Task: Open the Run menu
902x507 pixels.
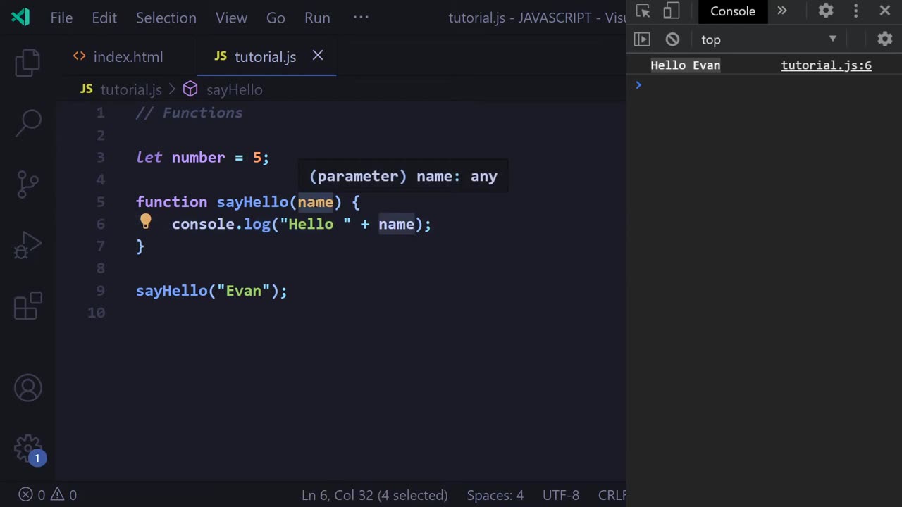Action: tap(317, 18)
